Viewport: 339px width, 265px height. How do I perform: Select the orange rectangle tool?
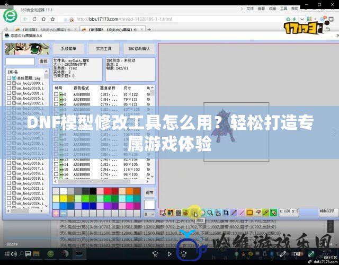tap(249, 213)
